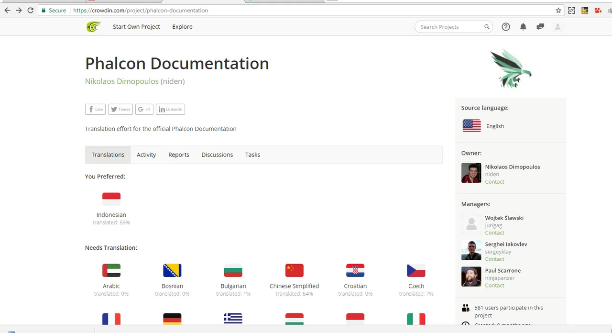612x333 pixels.
Task: Go forward with browser forward arrow
Action: (19, 10)
